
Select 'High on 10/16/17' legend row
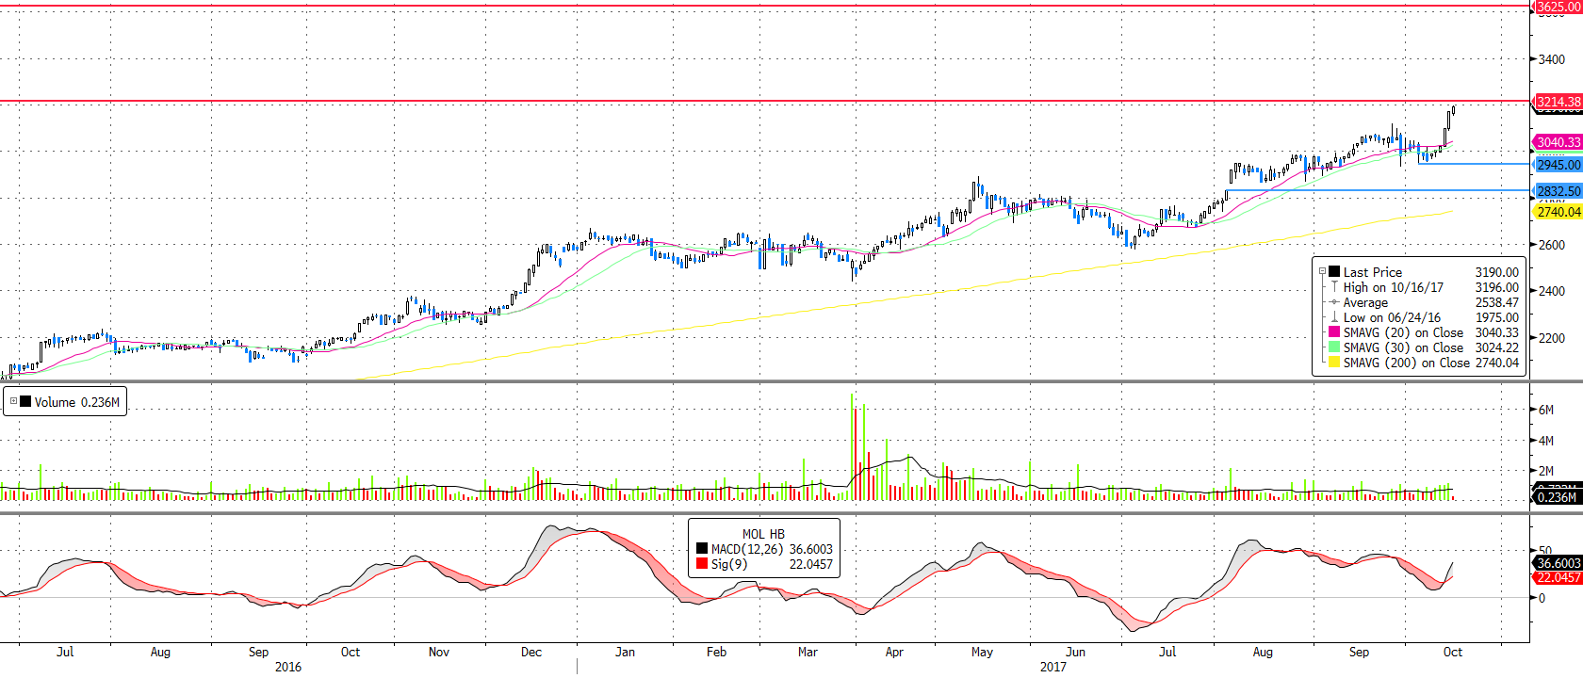click(x=1394, y=287)
